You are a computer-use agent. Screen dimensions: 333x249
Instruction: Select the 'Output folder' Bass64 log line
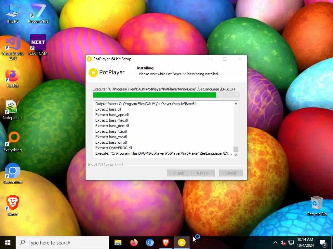pyautogui.click(x=146, y=104)
